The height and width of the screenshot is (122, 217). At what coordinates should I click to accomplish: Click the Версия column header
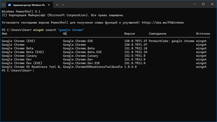pos(130,34)
